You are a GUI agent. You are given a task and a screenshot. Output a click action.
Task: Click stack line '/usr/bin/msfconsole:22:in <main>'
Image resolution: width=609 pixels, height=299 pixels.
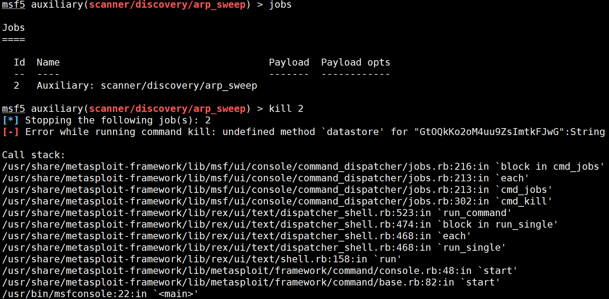pyautogui.click(x=100, y=294)
